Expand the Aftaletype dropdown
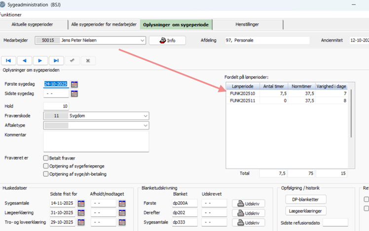This screenshot has width=369, height=231. 145,126
